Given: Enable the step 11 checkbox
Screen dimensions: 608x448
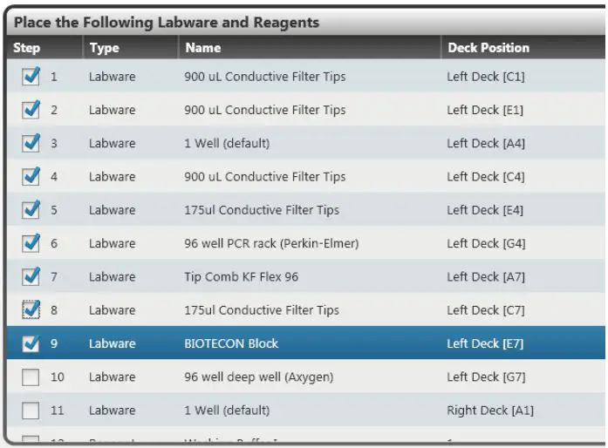Looking at the screenshot, I should pyautogui.click(x=31, y=410).
